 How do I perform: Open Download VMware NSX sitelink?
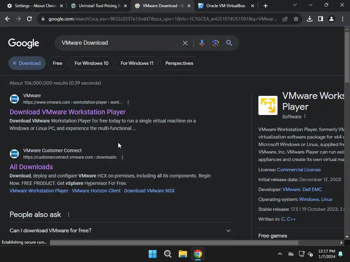(149, 191)
